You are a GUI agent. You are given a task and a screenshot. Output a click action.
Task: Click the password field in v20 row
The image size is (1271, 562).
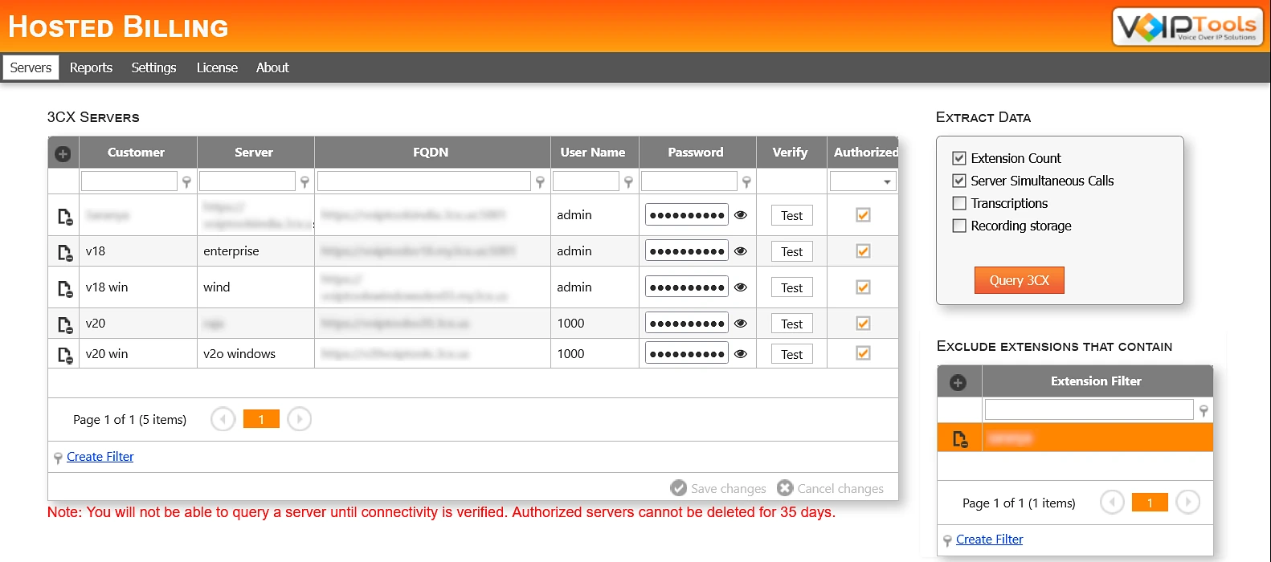687,324
